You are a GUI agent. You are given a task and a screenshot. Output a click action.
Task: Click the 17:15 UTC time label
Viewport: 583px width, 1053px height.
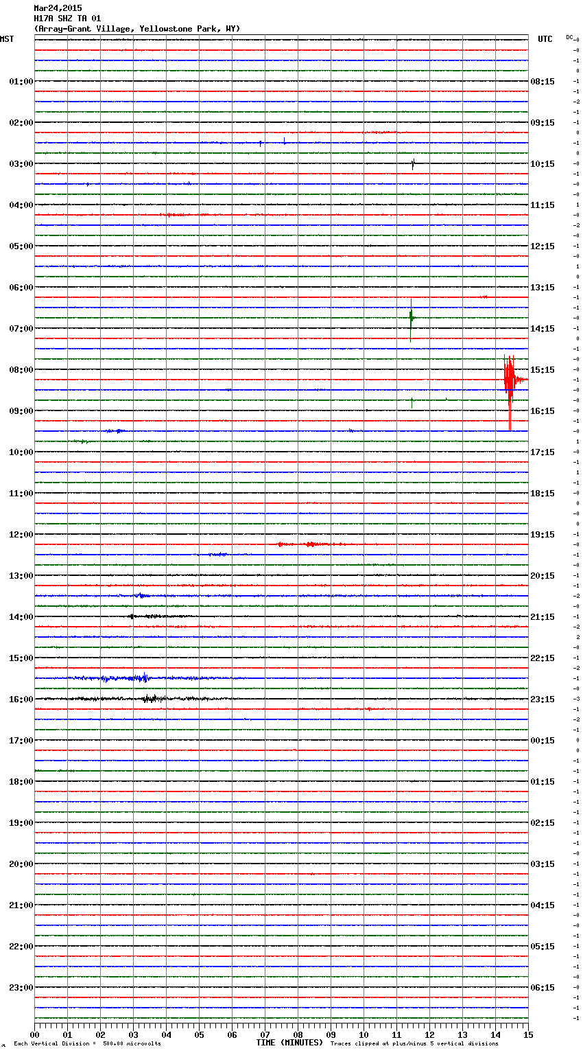[x=543, y=452]
